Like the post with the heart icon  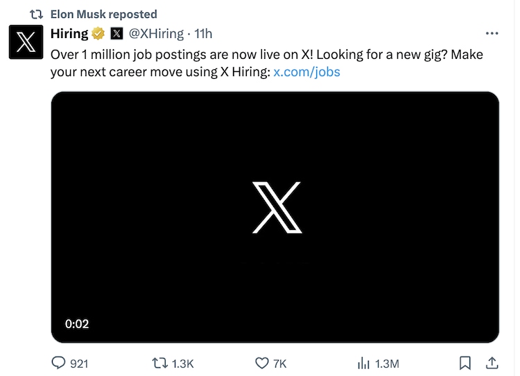coord(261,363)
